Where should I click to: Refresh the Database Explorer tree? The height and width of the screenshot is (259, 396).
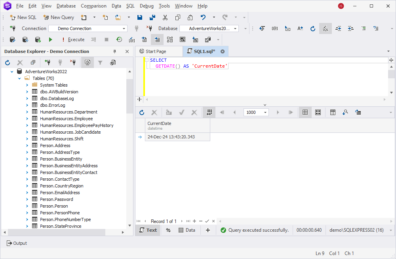click(8, 62)
